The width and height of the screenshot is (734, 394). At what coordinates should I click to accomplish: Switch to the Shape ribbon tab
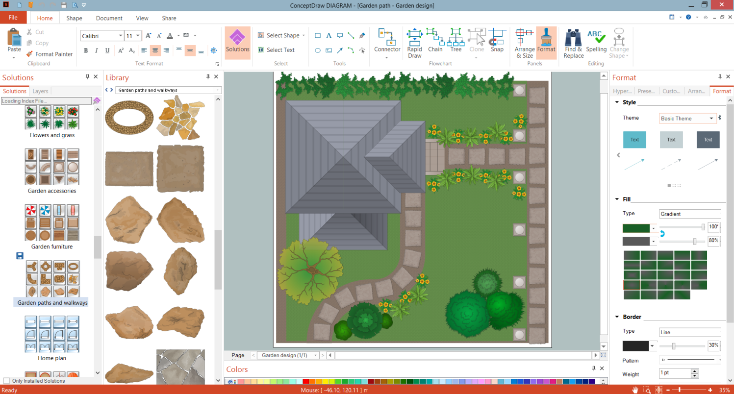tap(74, 18)
